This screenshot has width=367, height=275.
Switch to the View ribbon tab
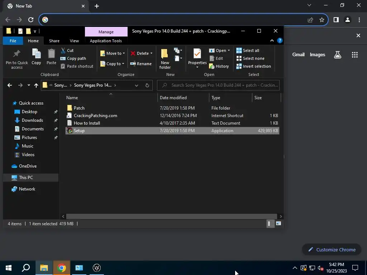[x=74, y=41]
